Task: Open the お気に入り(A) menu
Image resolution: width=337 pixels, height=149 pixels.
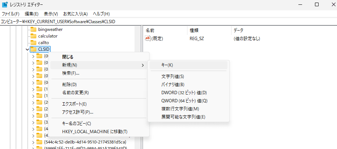Action: click(x=75, y=14)
